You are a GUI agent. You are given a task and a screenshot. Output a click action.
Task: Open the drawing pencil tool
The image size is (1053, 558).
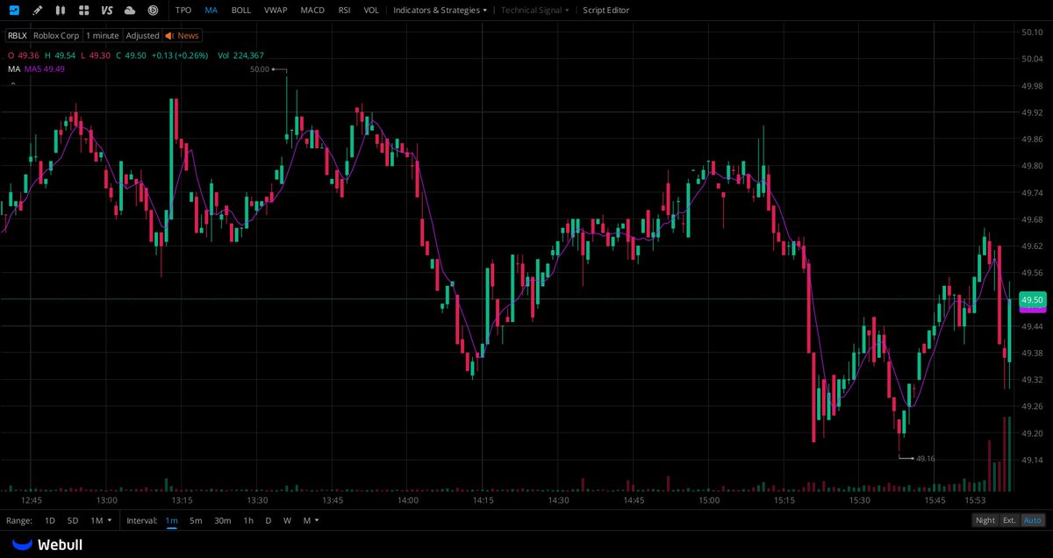point(37,10)
